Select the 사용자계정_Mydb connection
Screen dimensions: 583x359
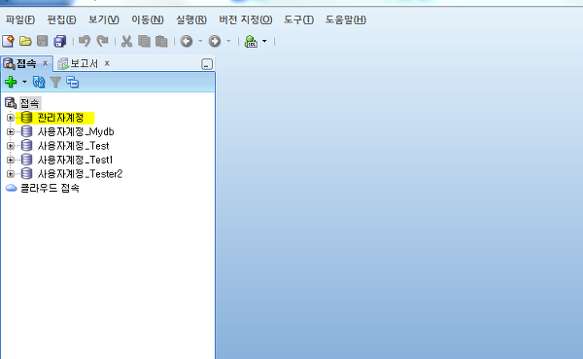pyautogui.click(x=76, y=132)
